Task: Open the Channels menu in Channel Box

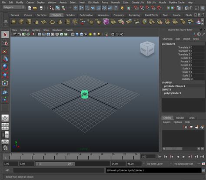Action: pos(167,39)
